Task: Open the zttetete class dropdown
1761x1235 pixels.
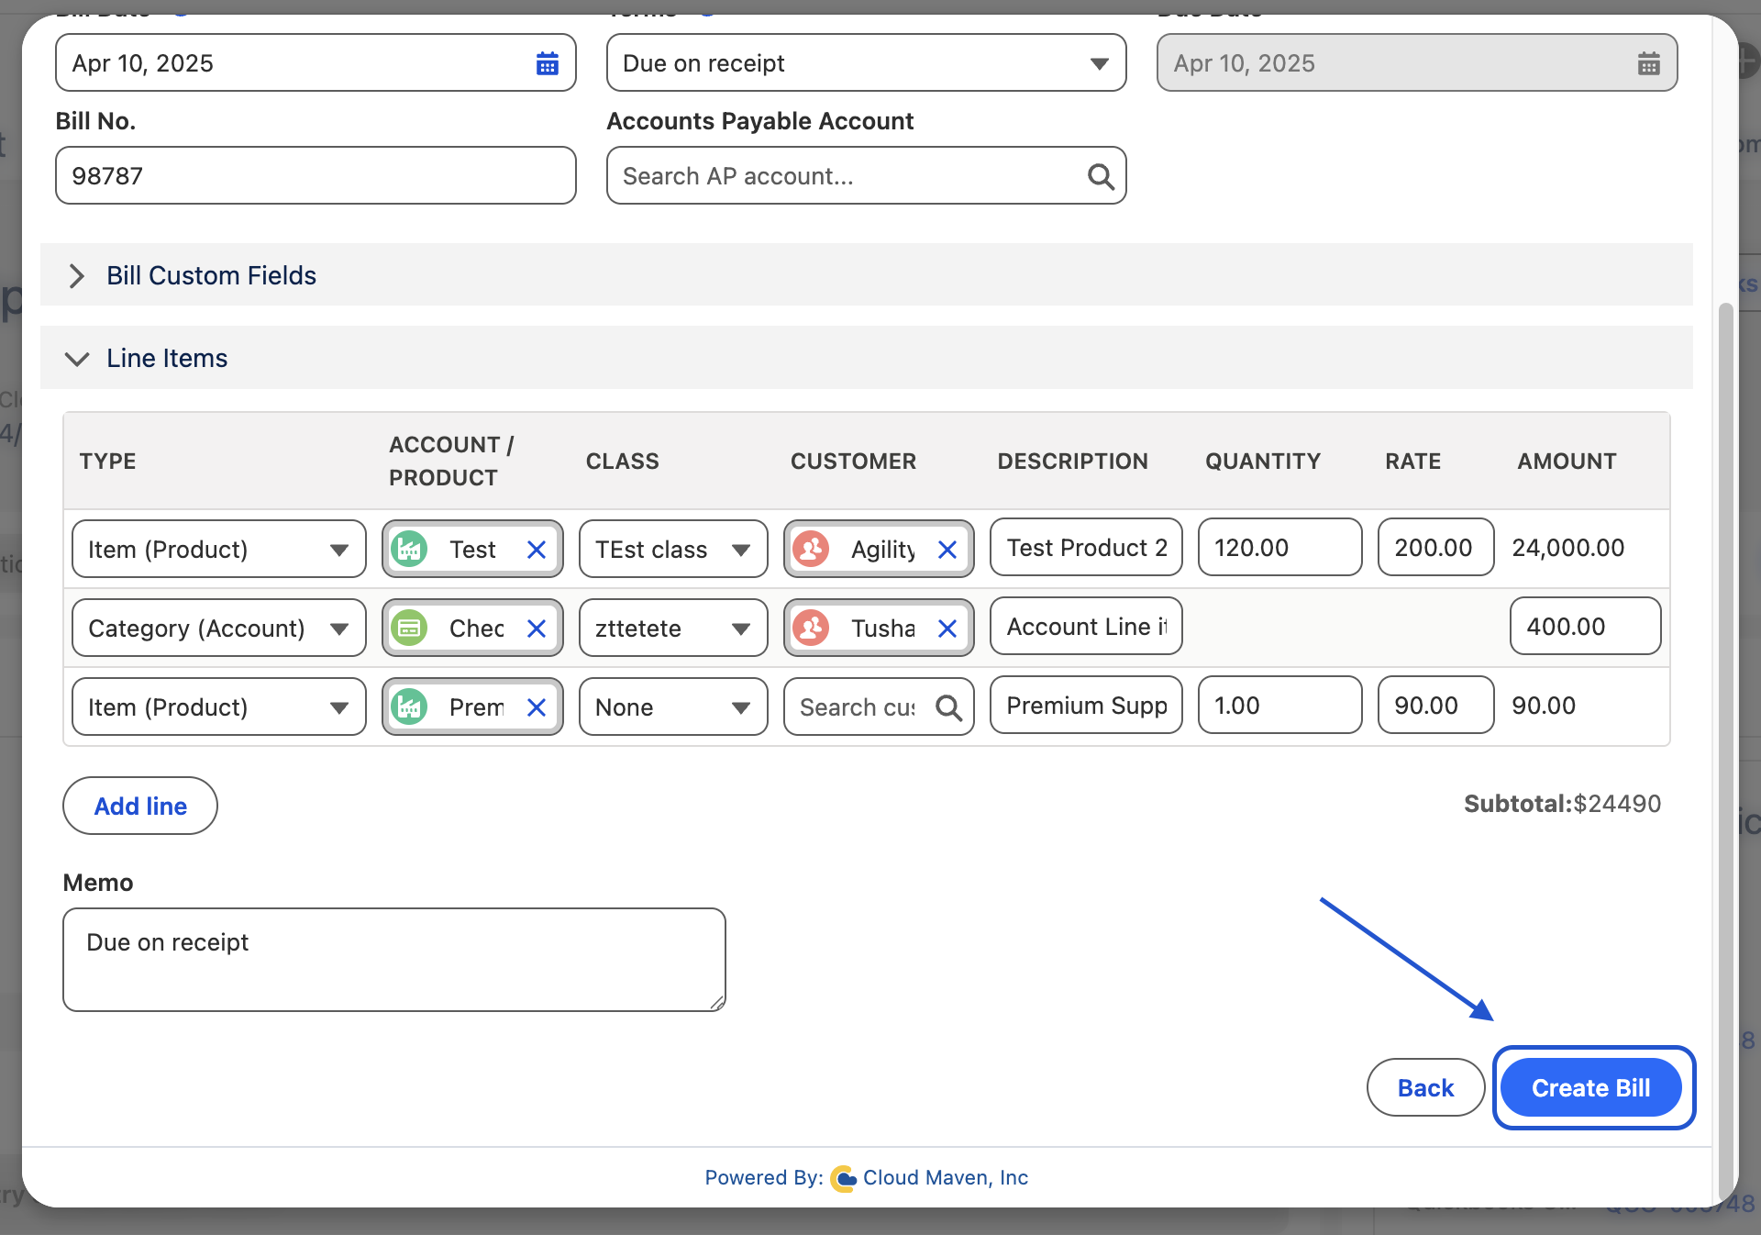Action: 673,629
